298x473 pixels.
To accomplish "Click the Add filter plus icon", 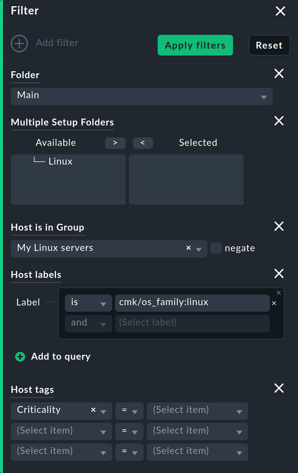I will (19, 43).
